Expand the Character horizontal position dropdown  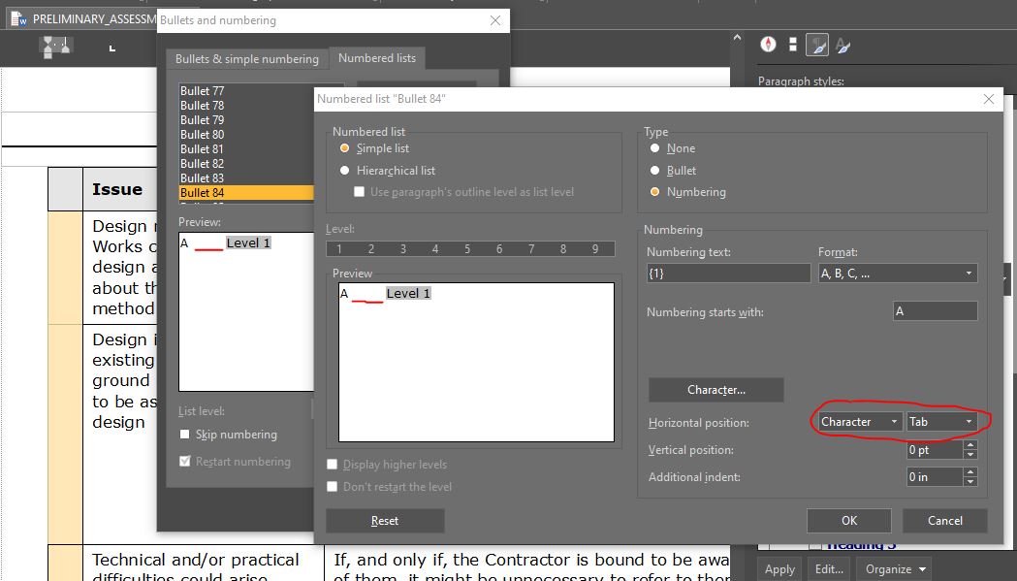point(859,422)
